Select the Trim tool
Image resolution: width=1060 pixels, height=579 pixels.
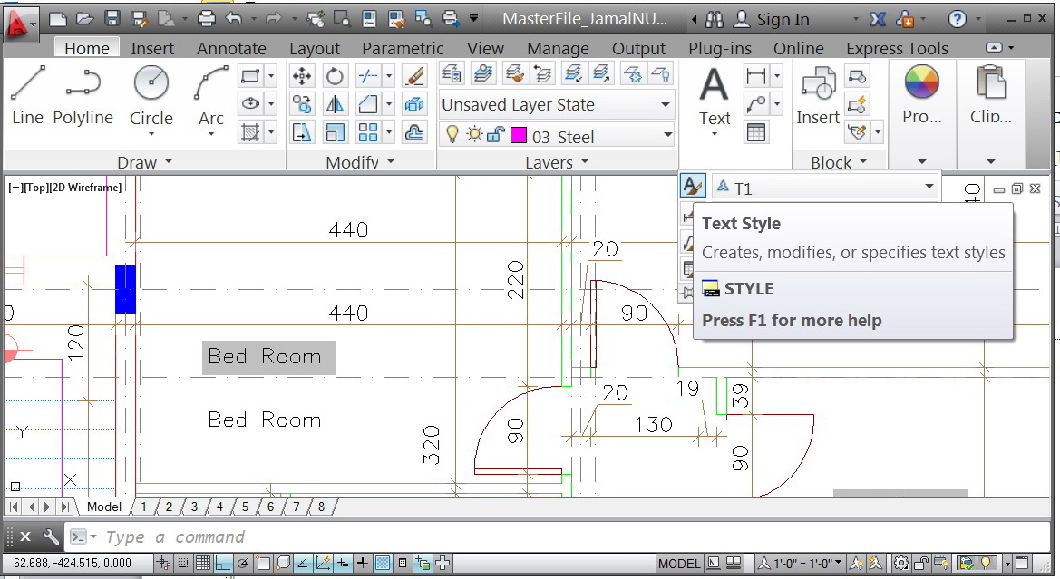point(368,76)
